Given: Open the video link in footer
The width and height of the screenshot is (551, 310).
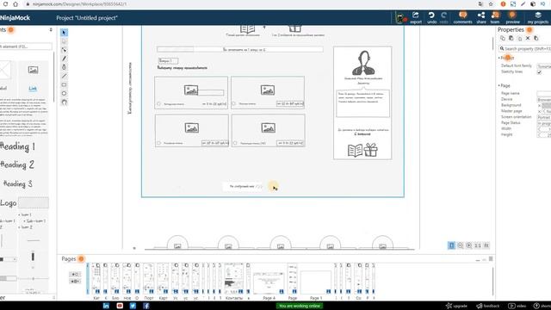Looking at the screenshot, I should 517,306.
